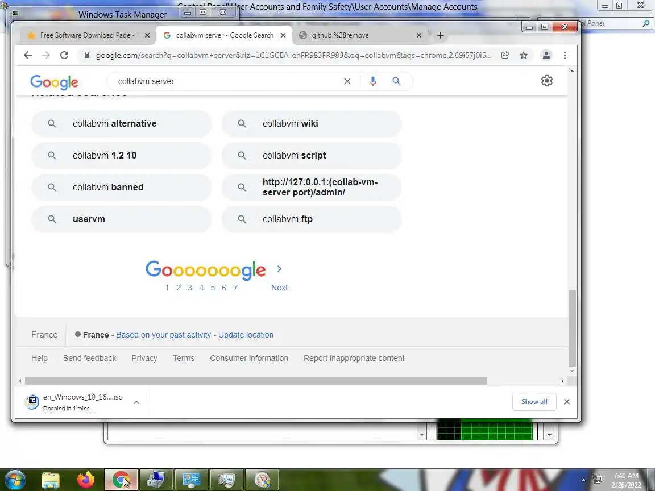Click the address bar URL field

(293, 55)
